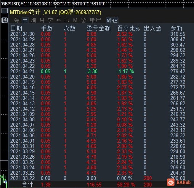Collapse the MTDriver panel with minus icon
194x188 pixels.
[5, 11]
